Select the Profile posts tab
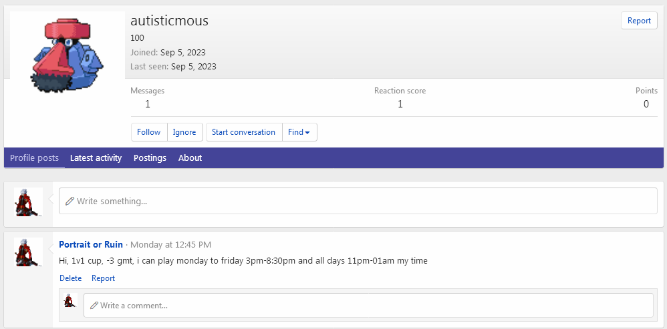The width and height of the screenshot is (667, 329). click(34, 158)
